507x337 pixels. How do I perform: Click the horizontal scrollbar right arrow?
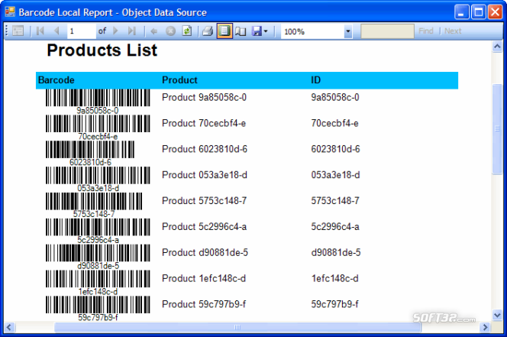tap(485, 327)
